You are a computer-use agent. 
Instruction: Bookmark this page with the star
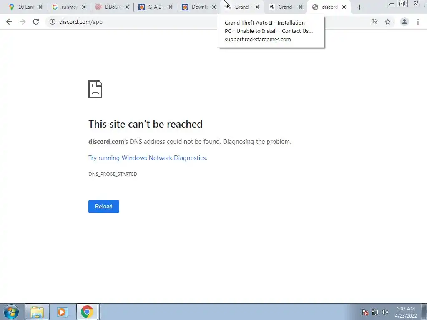coord(388,22)
